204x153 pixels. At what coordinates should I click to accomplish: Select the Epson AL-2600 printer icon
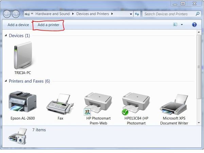click(22, 102)
